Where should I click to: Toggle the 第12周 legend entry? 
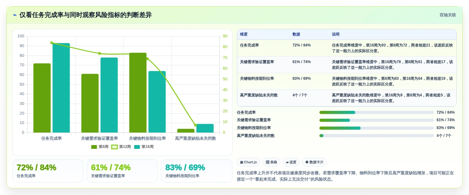click(121, 147)
